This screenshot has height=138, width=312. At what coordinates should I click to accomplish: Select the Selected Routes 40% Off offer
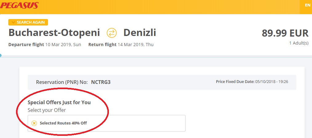(x=63, y=123)
